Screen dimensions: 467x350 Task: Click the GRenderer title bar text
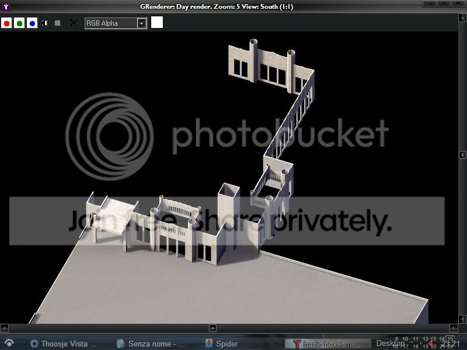coord(217,6)
